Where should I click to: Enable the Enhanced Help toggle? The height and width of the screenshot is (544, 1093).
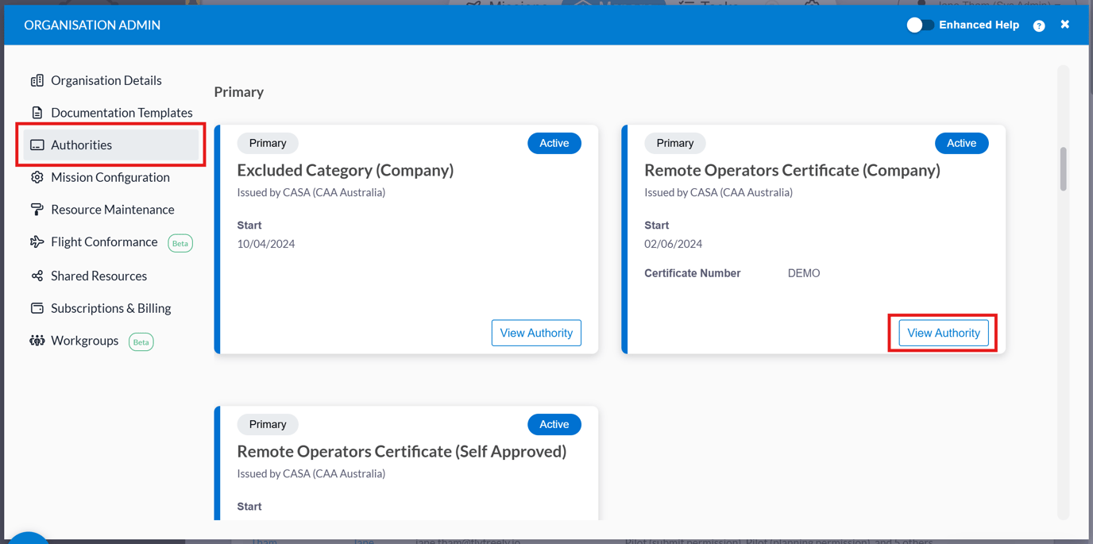[921, 25]
